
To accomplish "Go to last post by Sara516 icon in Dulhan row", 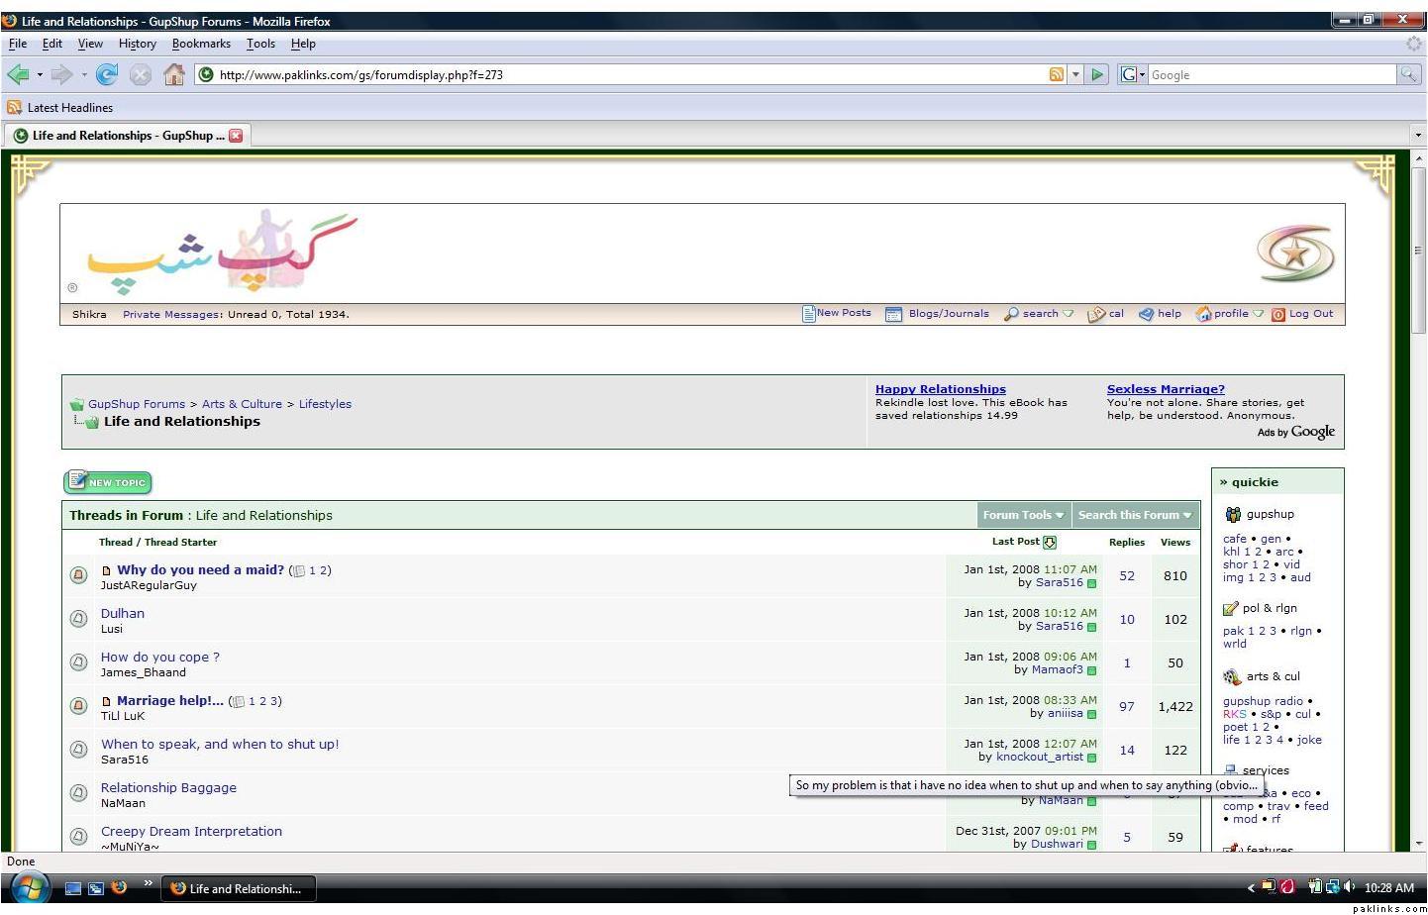I will 1092,627.
